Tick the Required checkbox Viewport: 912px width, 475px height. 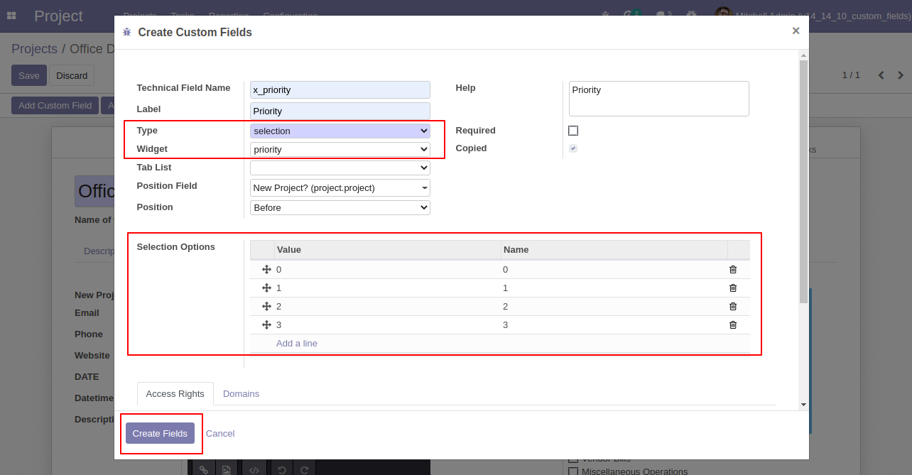pos(573,131)
